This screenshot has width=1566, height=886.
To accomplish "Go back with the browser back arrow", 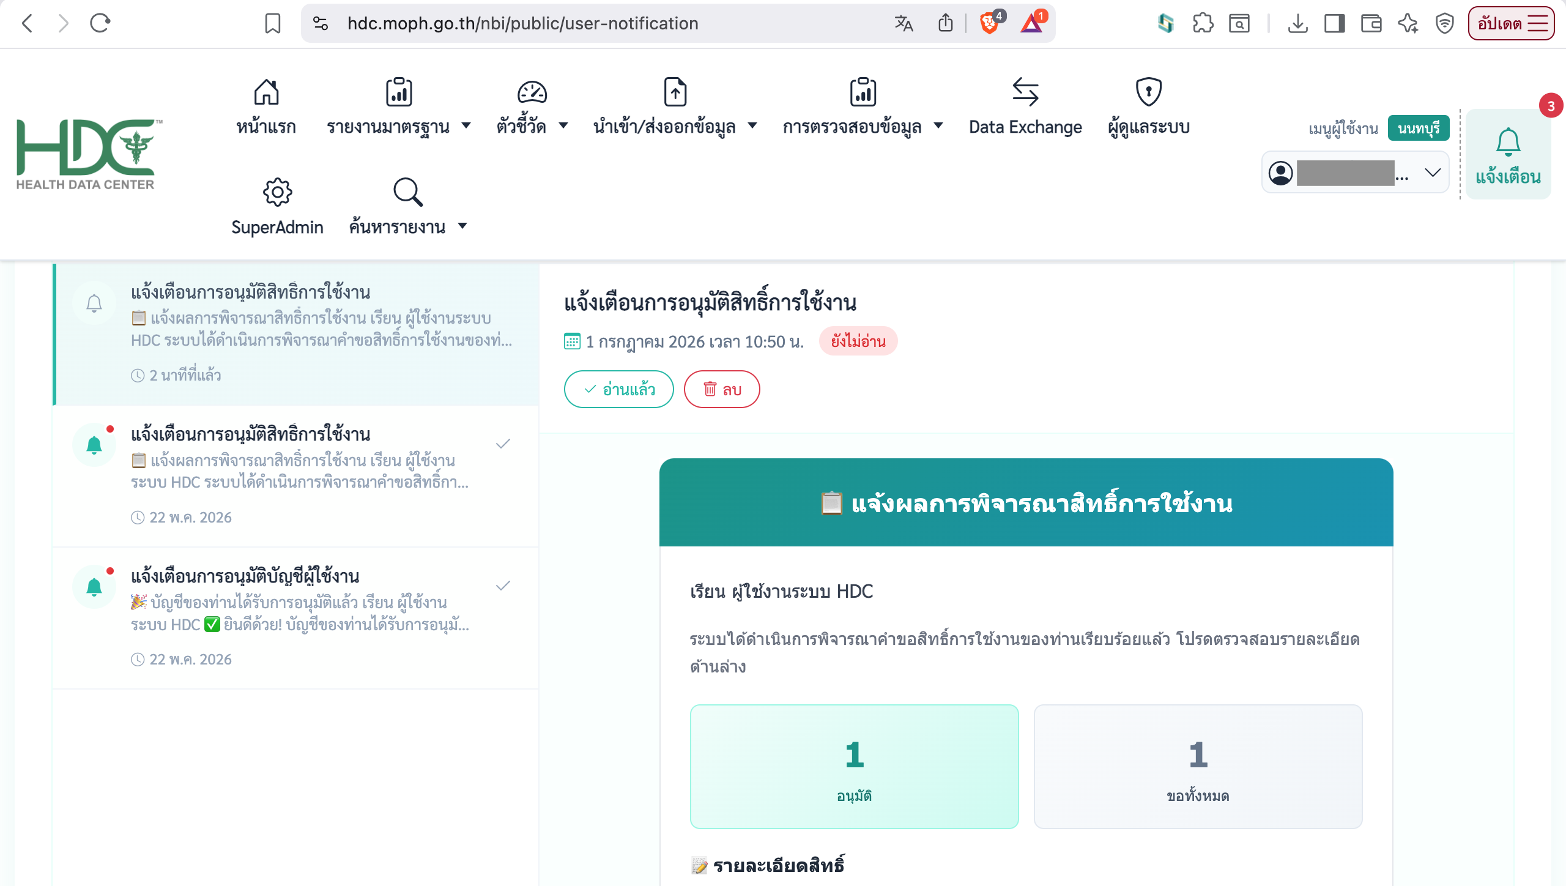I will [27, 23].
